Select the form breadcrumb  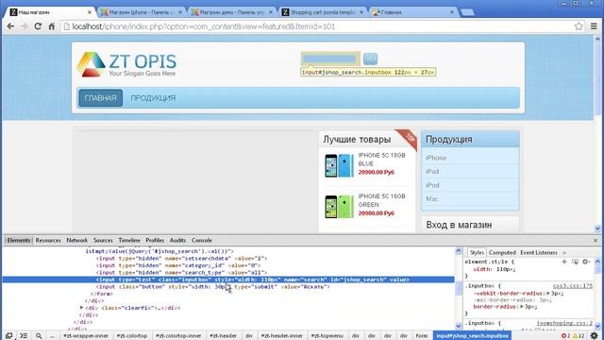tap(422, 336)
